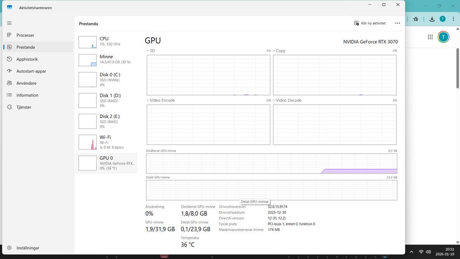View the Wi-Fi network graph
460x259 pixels.
point(106,142)
